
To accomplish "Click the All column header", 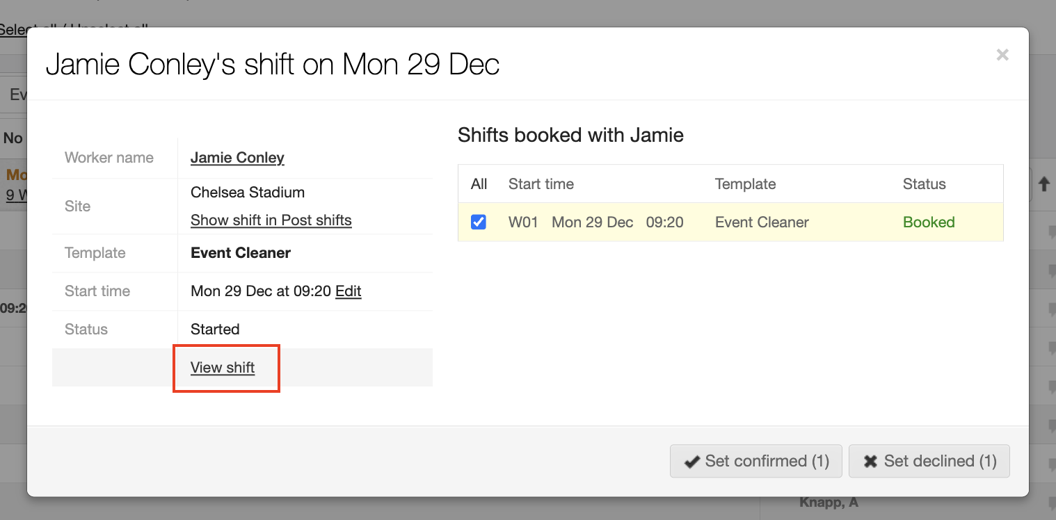I will pyautogui.click(x=479, y=184).
